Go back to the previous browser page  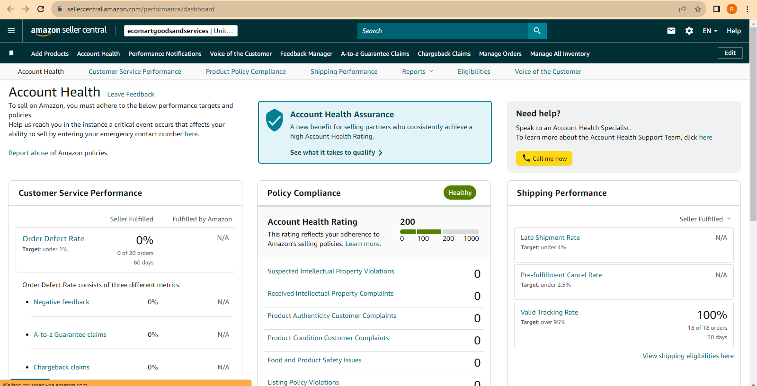(x=10, y=9)
